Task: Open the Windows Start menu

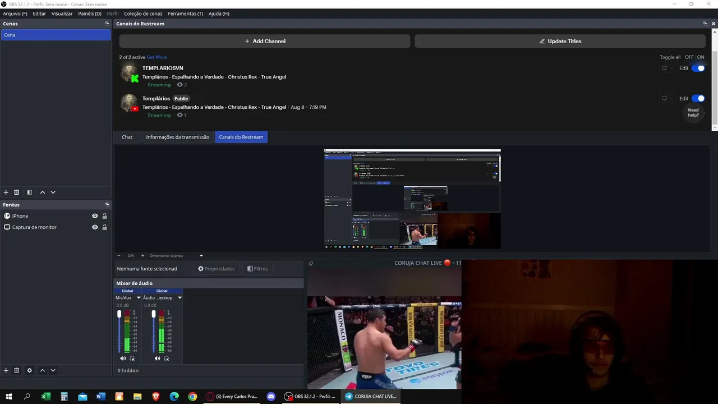Action: [x=9, y=396]
